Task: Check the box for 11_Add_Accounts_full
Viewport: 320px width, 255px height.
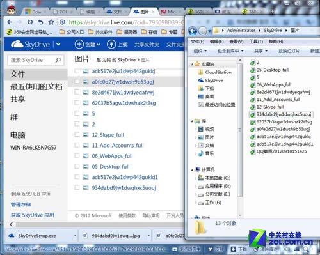Action: [77, 145]
